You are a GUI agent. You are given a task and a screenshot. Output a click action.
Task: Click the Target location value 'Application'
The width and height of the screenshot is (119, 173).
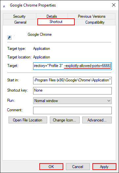click(42, 57)
